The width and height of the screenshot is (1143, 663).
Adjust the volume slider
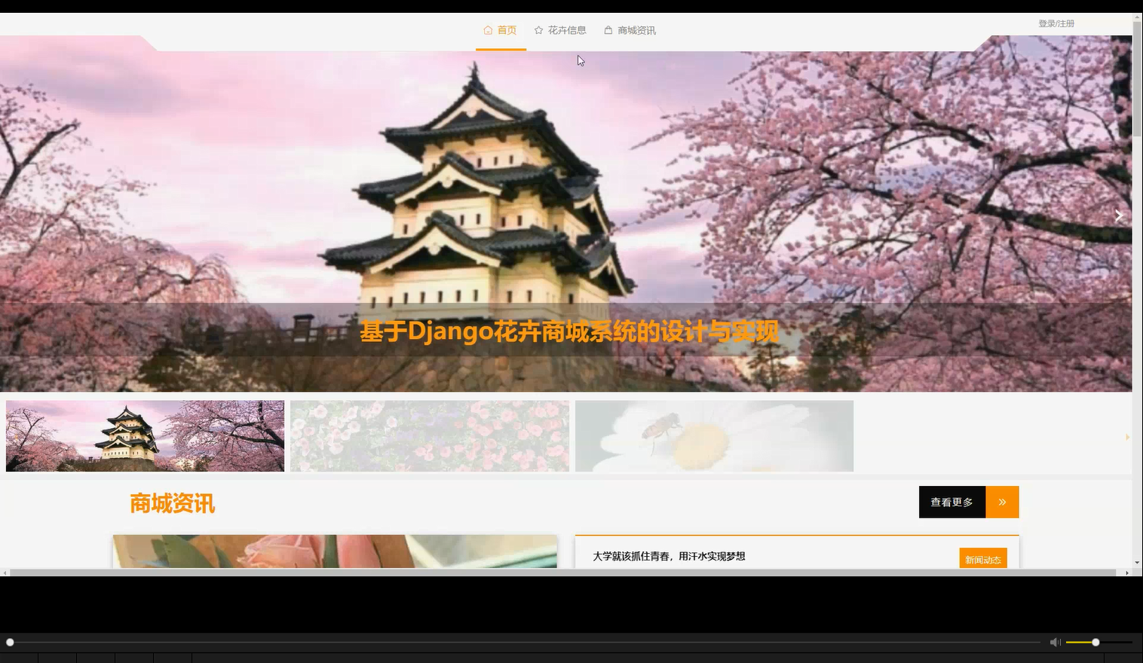(x=1099, y=642)
